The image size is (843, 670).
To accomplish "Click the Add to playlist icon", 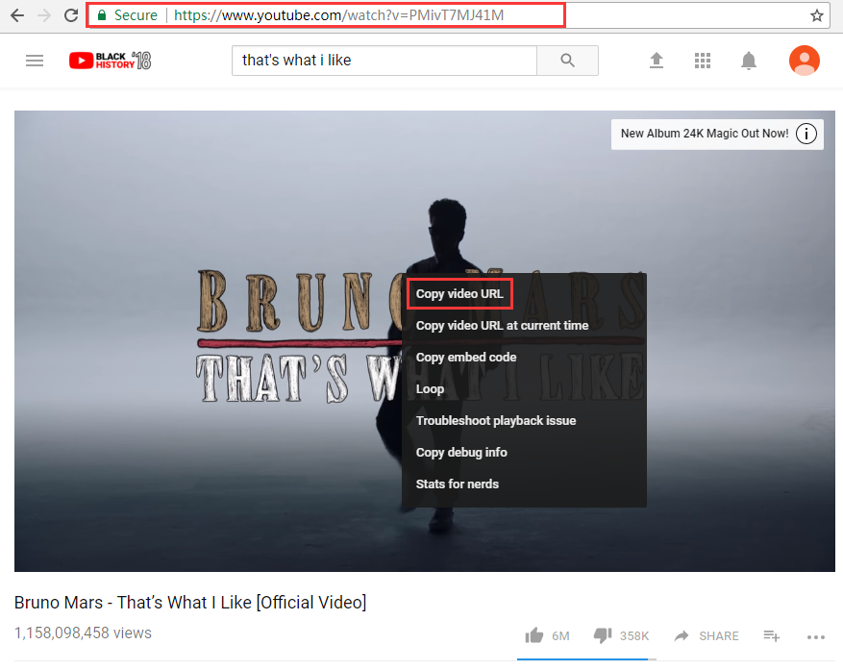I will [772, 635].
